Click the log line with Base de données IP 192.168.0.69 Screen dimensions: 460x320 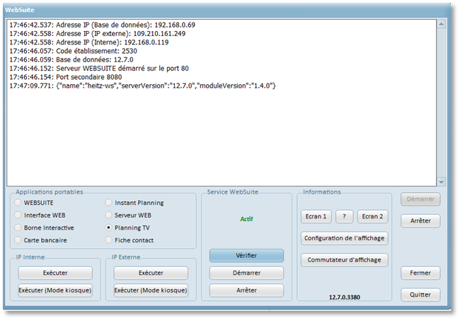(102, 25)
